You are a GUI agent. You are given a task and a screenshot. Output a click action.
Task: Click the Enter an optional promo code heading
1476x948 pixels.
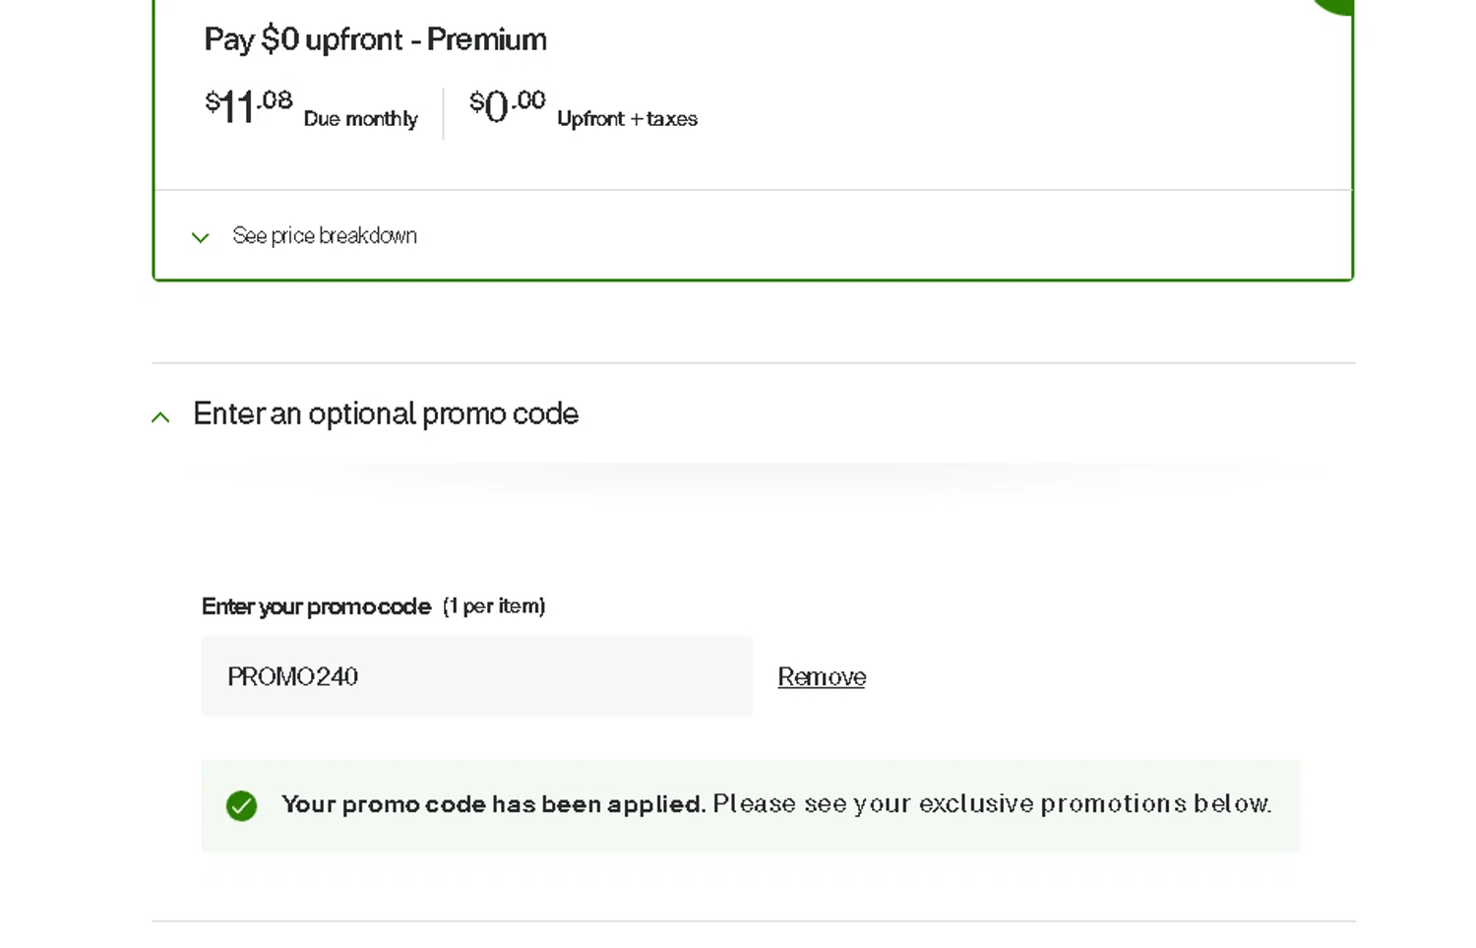(x=386, y=414)
